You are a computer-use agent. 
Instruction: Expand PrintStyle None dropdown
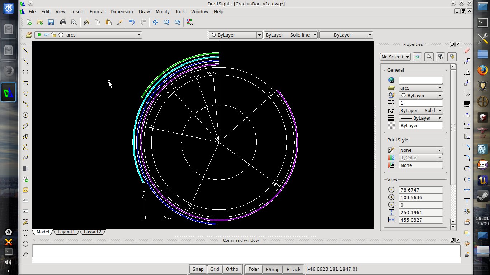pos(440,150)
